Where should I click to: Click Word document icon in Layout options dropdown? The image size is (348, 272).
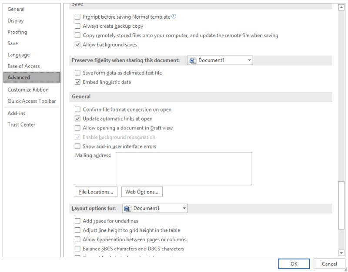[x=128, y=208]
